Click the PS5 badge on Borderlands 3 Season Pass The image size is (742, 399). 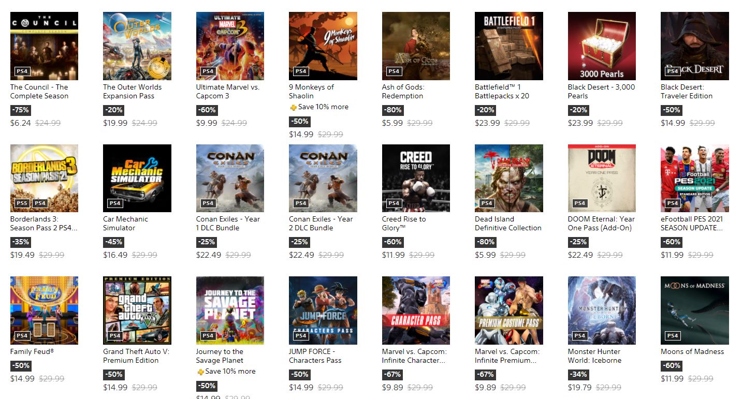pos(22,203)
